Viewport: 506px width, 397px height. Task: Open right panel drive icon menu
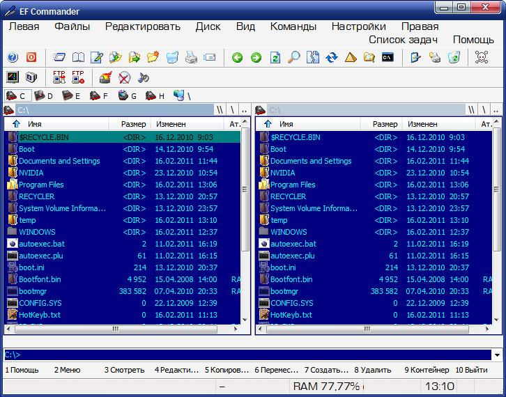click(260, 110)
